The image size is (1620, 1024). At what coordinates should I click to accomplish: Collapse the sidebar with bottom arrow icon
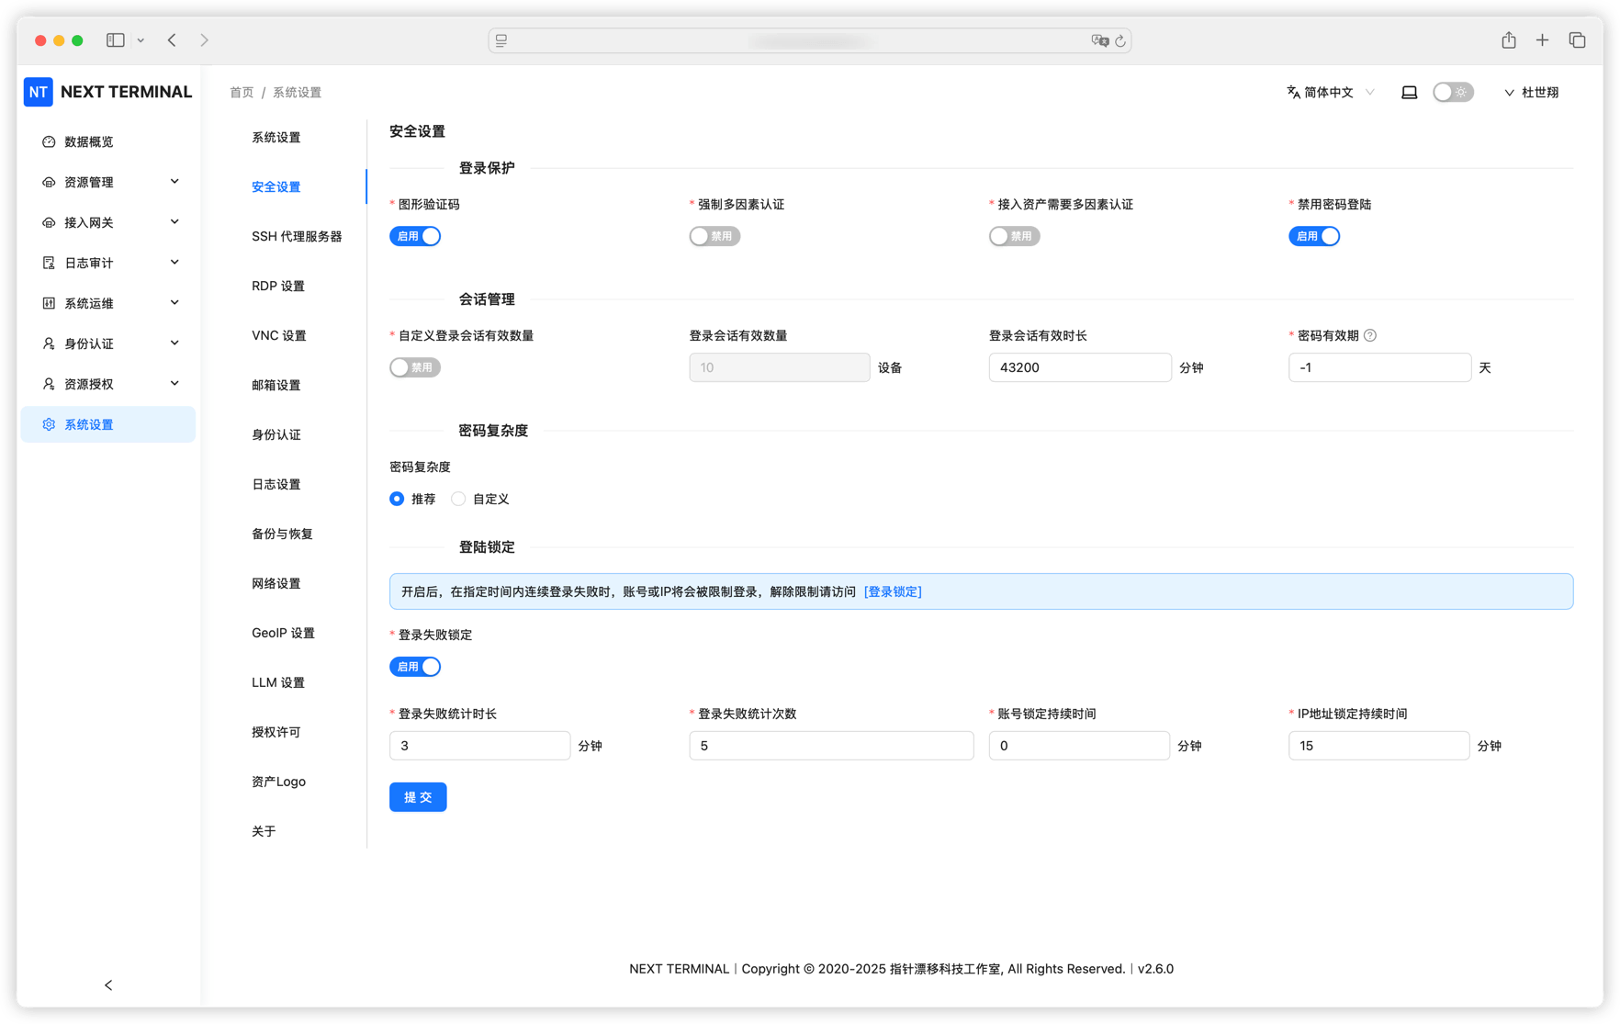click(x=108, y=985)
